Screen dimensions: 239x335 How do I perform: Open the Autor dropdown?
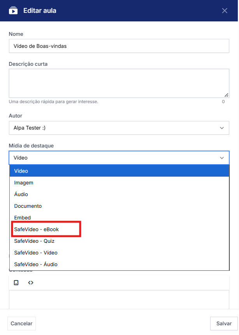pos(119,128)
